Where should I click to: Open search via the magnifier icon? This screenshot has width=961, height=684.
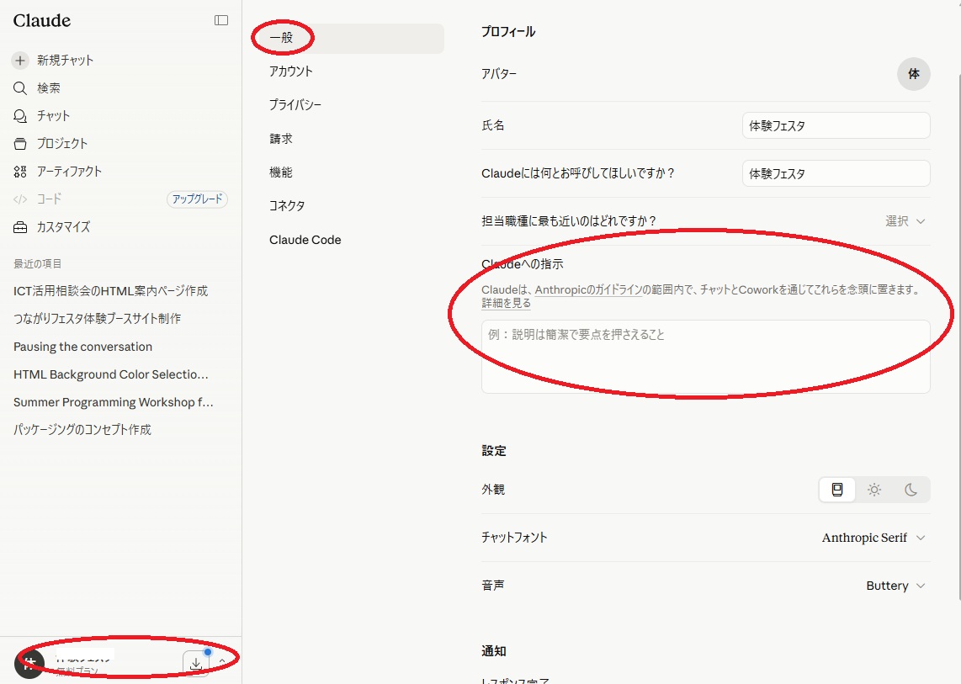pyautogui.click(x=20, y=88)
